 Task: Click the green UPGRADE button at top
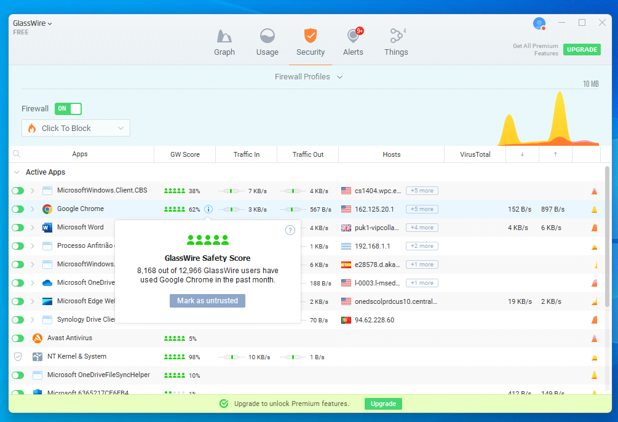[582, 50]
